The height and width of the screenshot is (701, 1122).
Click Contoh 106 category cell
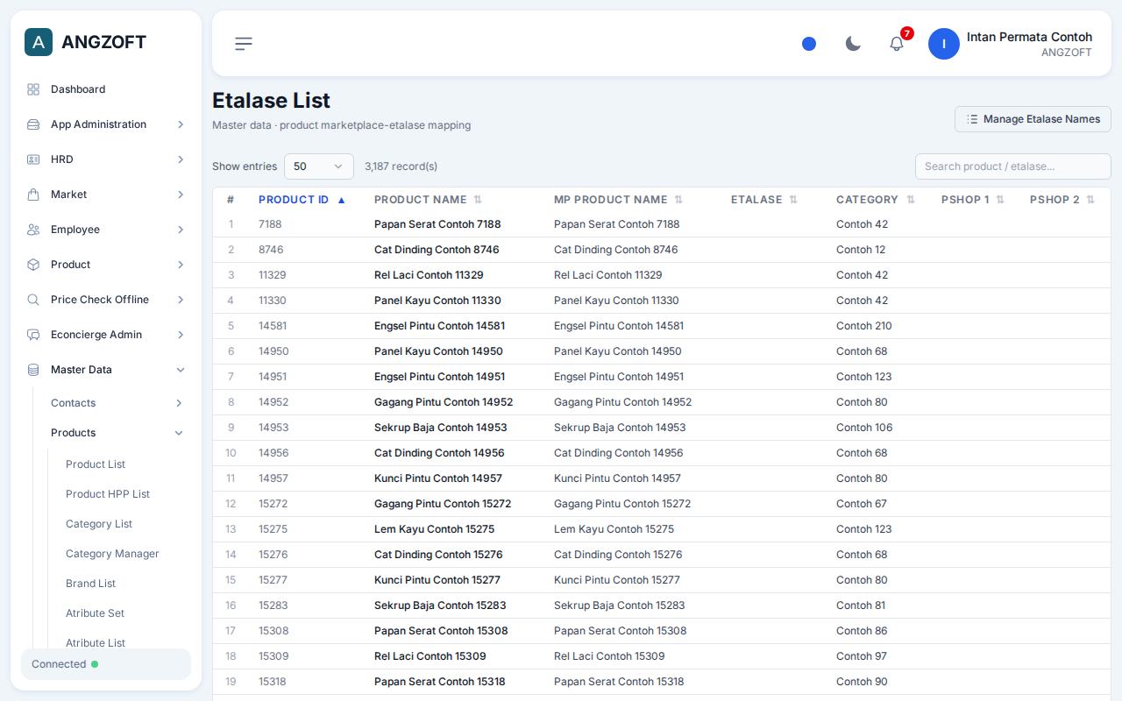[864, 428]
